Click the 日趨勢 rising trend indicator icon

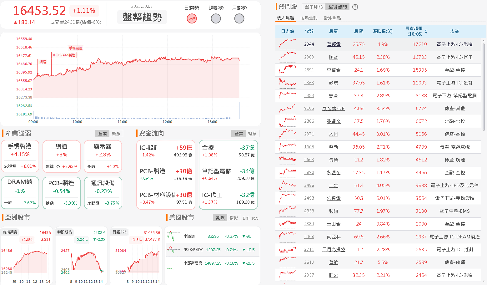pyautogui.click(x=192, y=19)
